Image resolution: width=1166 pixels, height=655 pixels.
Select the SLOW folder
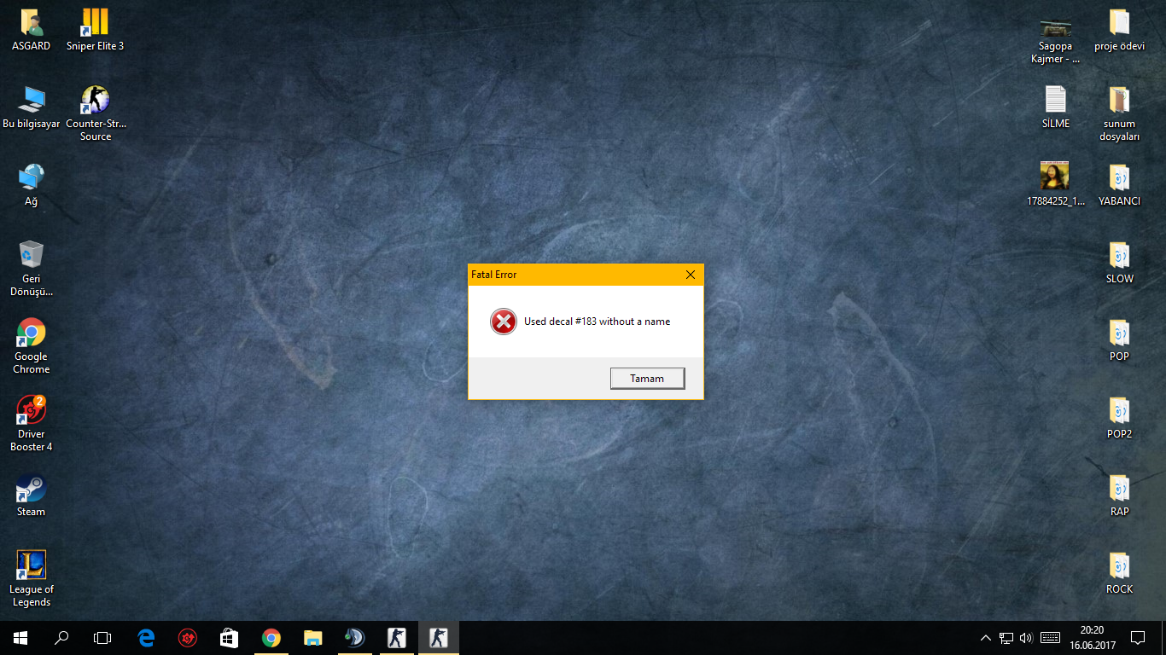point(1120,263)
